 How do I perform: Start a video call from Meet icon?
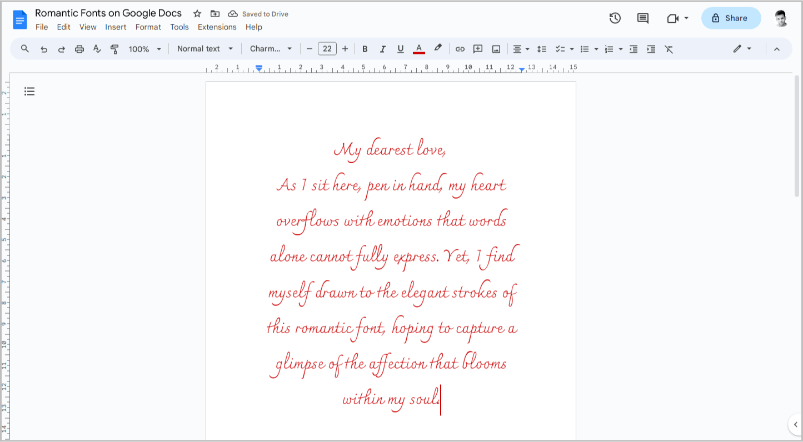pyautogui.click(x=672, y=18)
